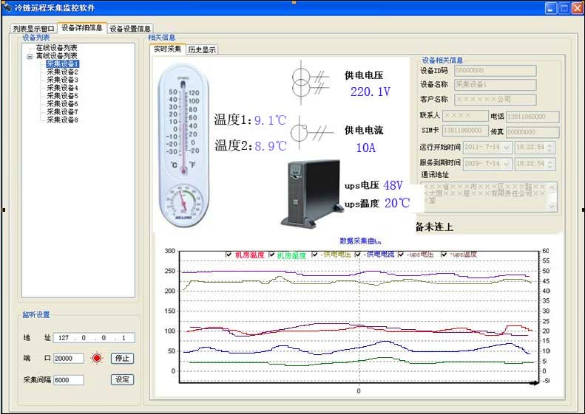The height and width of the screenshot is (414, 585).
Task: Click the 220.1V supply voltage value
Action: (x=370, y=92)
